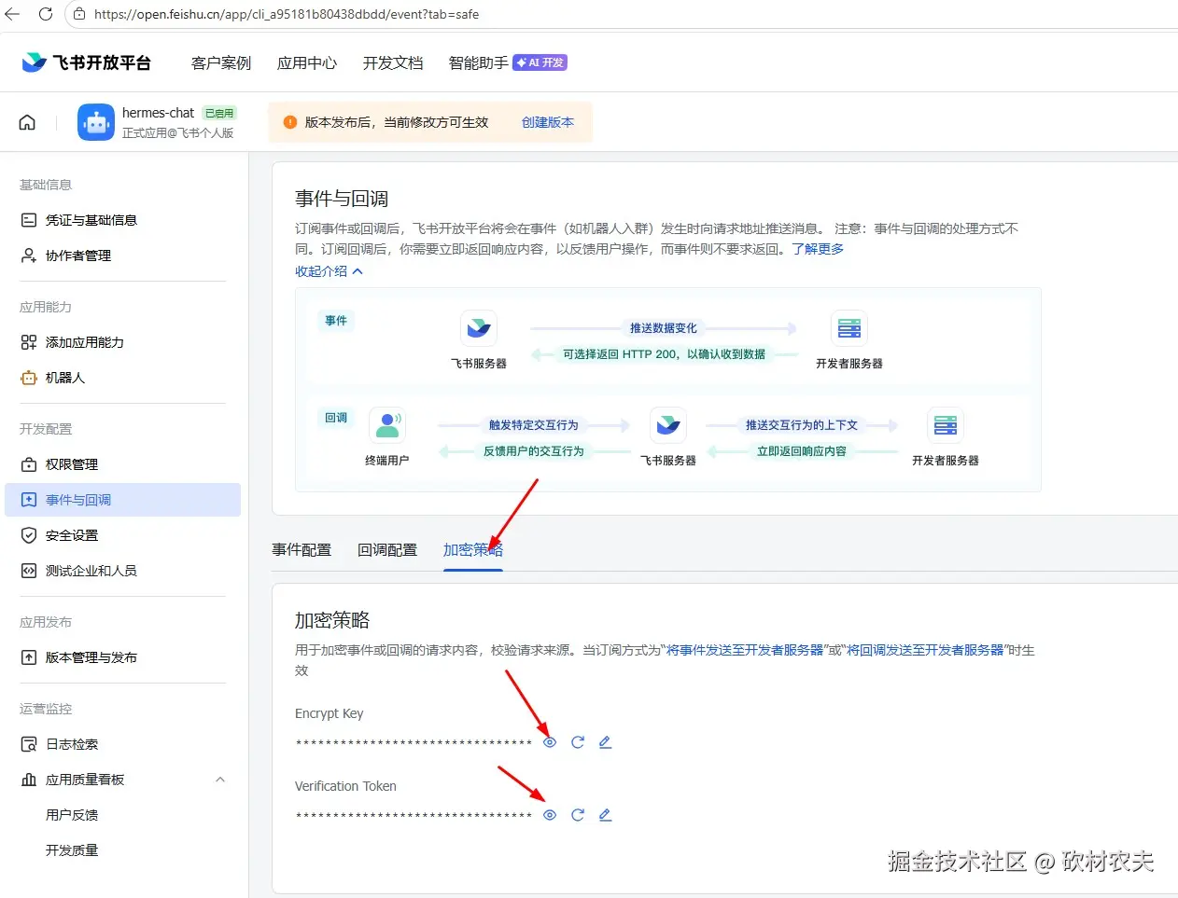This screenshot has width=1178, height=898.
Task: Open 应用中心 in top navigation
Action: click(x=307, y=62)
